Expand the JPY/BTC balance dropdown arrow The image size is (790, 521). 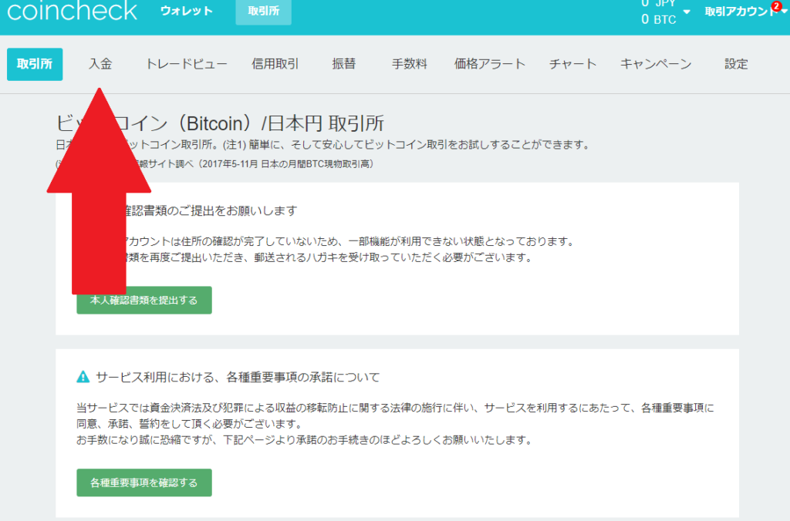pyautogui.click(x=686, y=12)
